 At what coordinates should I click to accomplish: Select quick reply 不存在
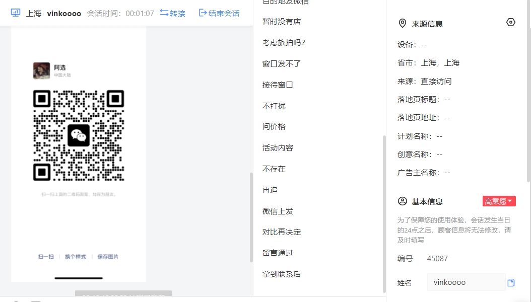274,169
